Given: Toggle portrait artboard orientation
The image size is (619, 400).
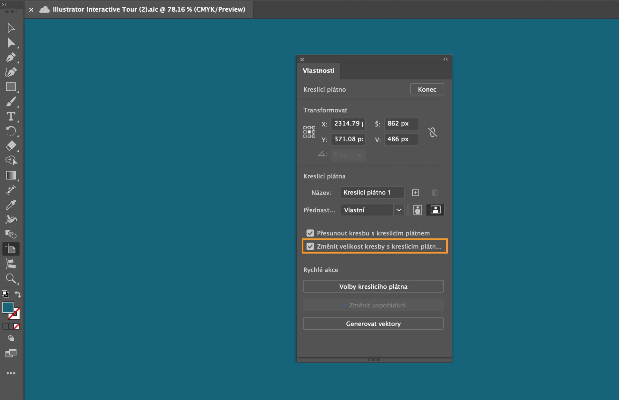Looking at the screenshot, I should tap(418, 210).
